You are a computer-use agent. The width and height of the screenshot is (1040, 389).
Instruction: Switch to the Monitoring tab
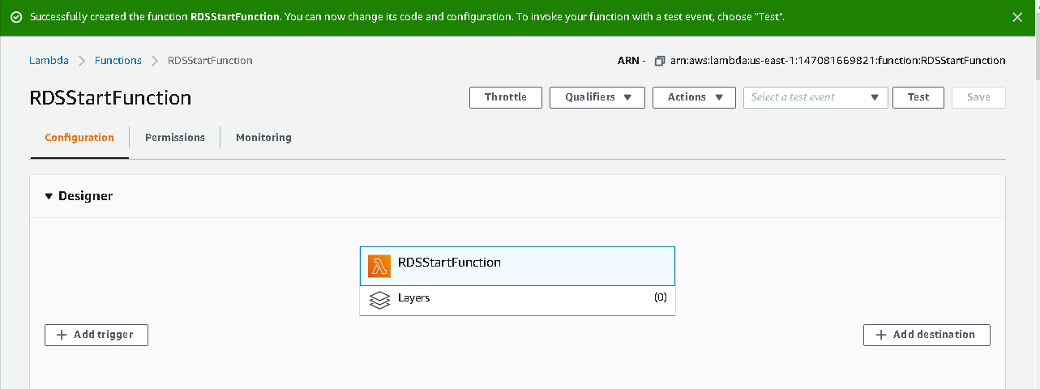tap(263, 138)
